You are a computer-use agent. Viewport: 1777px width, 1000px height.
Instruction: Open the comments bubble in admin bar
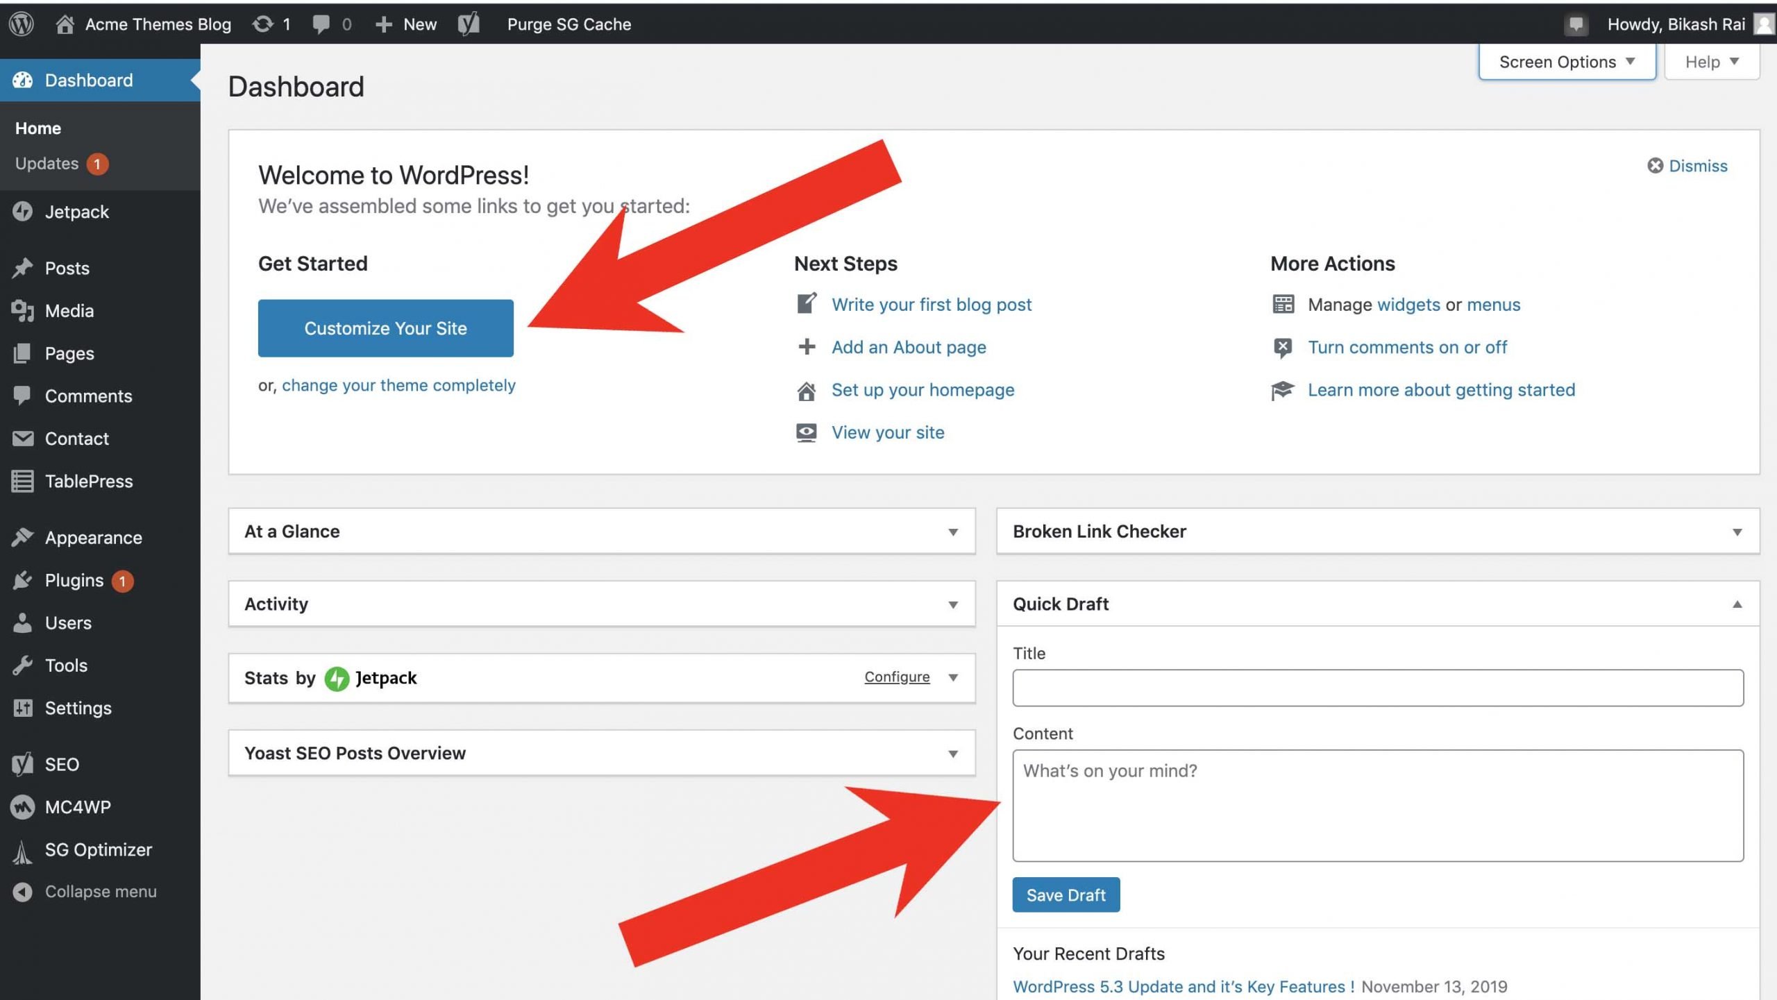(321, 24)
